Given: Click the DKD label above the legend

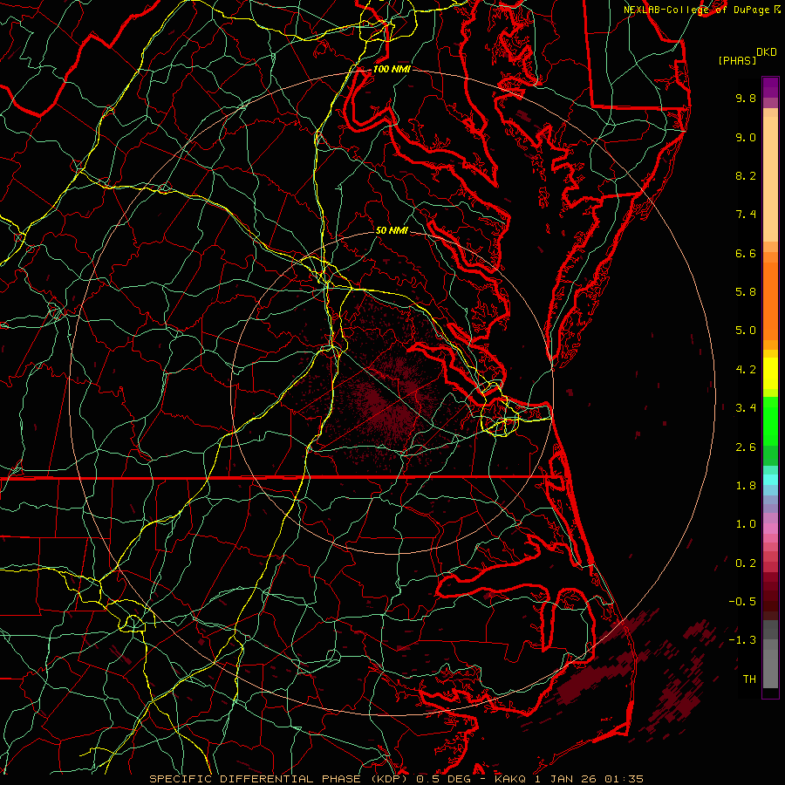Looking at the screenshot, I should pyautogui.click(x=767, y=52).
